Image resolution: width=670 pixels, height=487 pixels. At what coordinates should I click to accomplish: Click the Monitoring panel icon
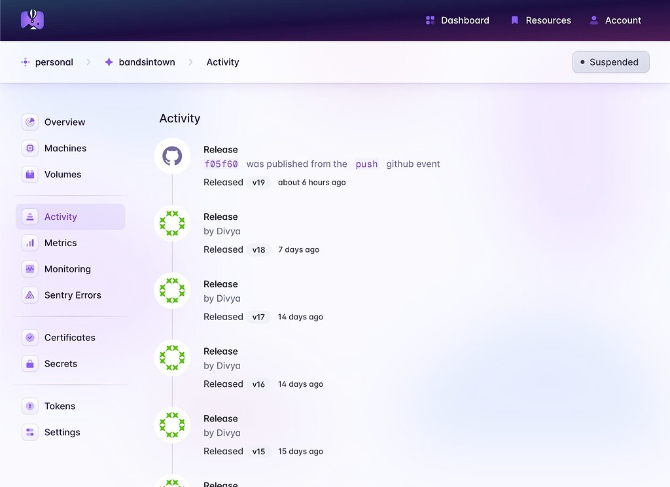tap(29, 269)
